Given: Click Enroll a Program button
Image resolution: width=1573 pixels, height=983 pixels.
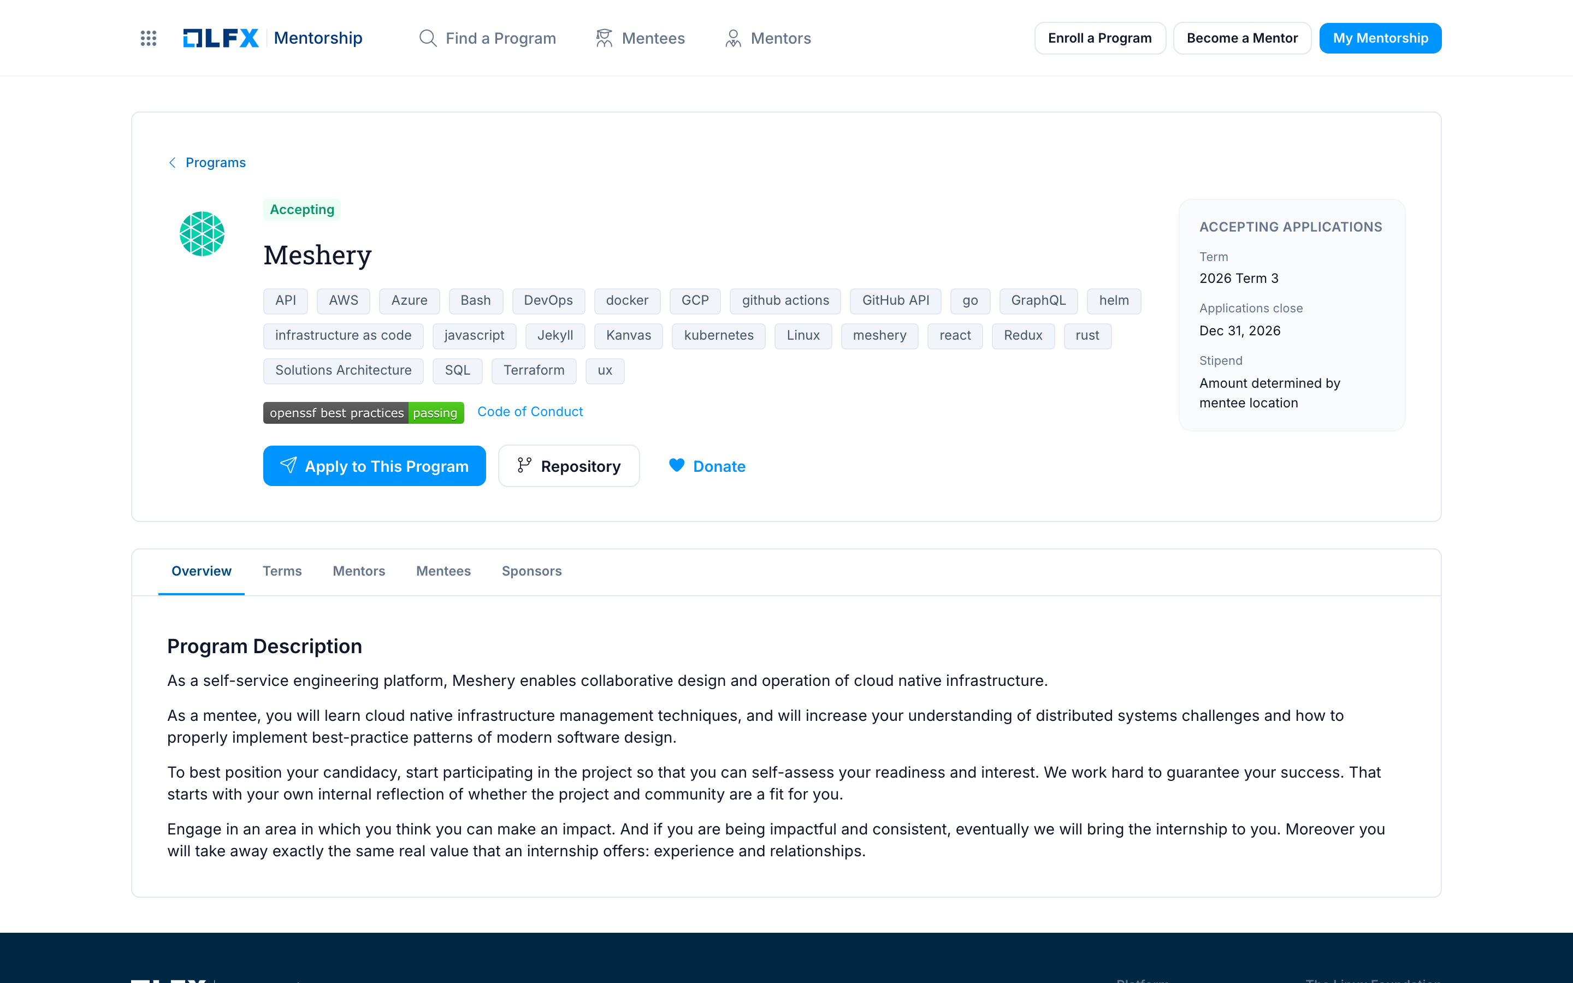Looking at the screenshot, I should [1100, 38].
